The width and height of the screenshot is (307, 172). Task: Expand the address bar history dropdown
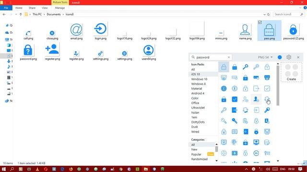click(264, 14)
